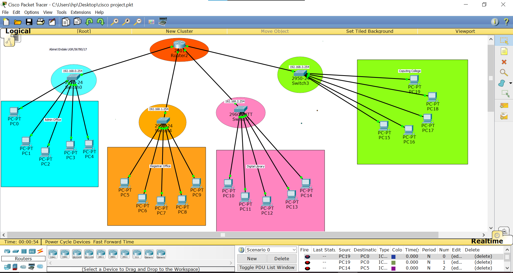Click the purple color swatch of the PC14 PDU row
513x273 pixels.
393,268
